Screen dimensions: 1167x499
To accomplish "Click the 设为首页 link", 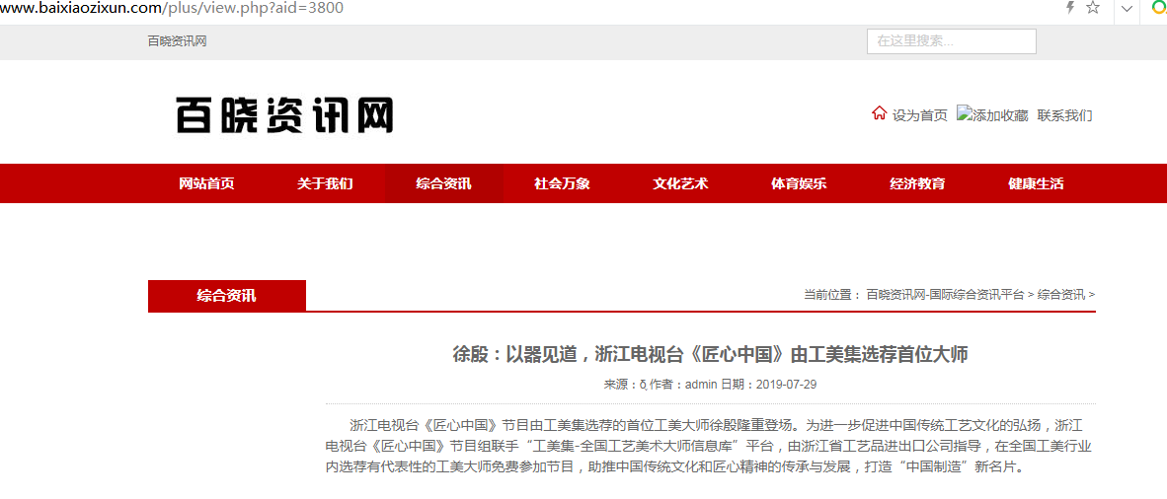I will point(920,115).
